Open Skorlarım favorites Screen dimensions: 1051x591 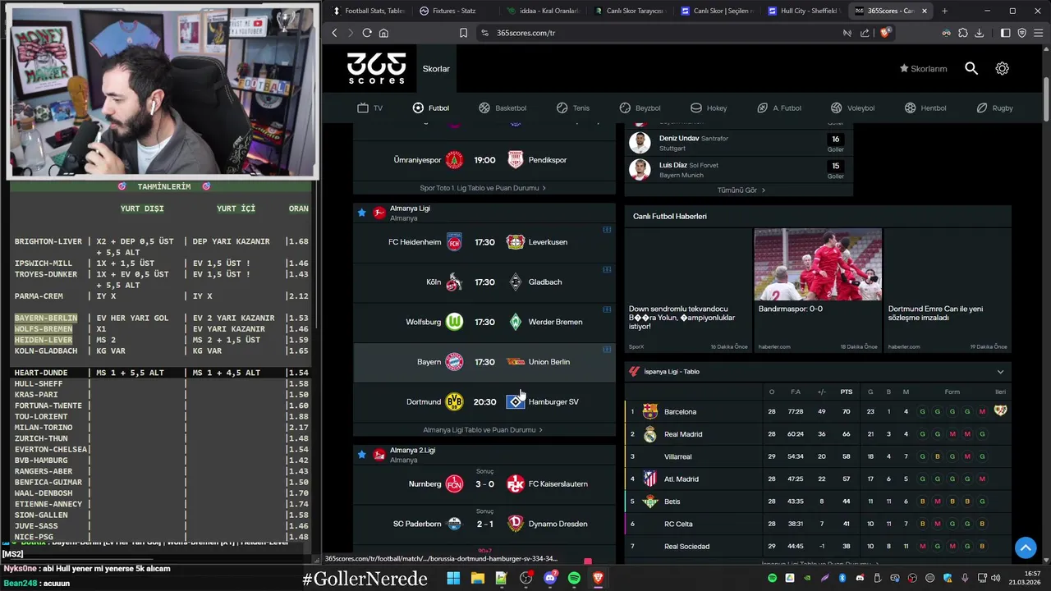click(923, 69)
